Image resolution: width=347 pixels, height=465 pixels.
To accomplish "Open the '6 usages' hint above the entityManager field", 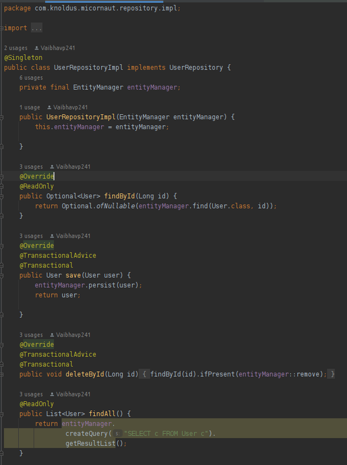I will (31, 78).
